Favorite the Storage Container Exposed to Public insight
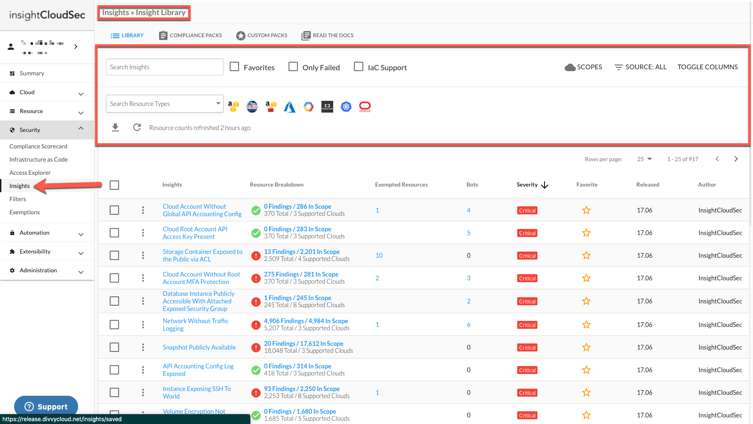 click(x=586, y=255)
